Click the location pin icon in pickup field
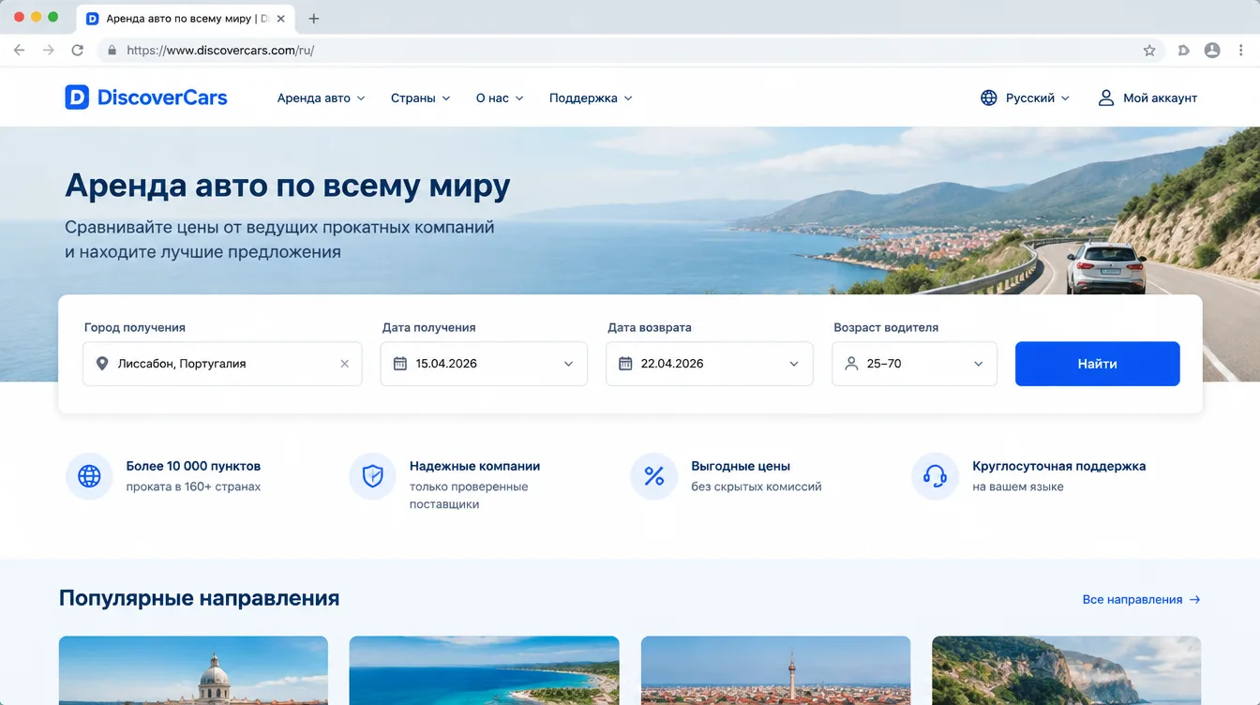The width and height of the screenshot is (1260, 705). [102, 364]
